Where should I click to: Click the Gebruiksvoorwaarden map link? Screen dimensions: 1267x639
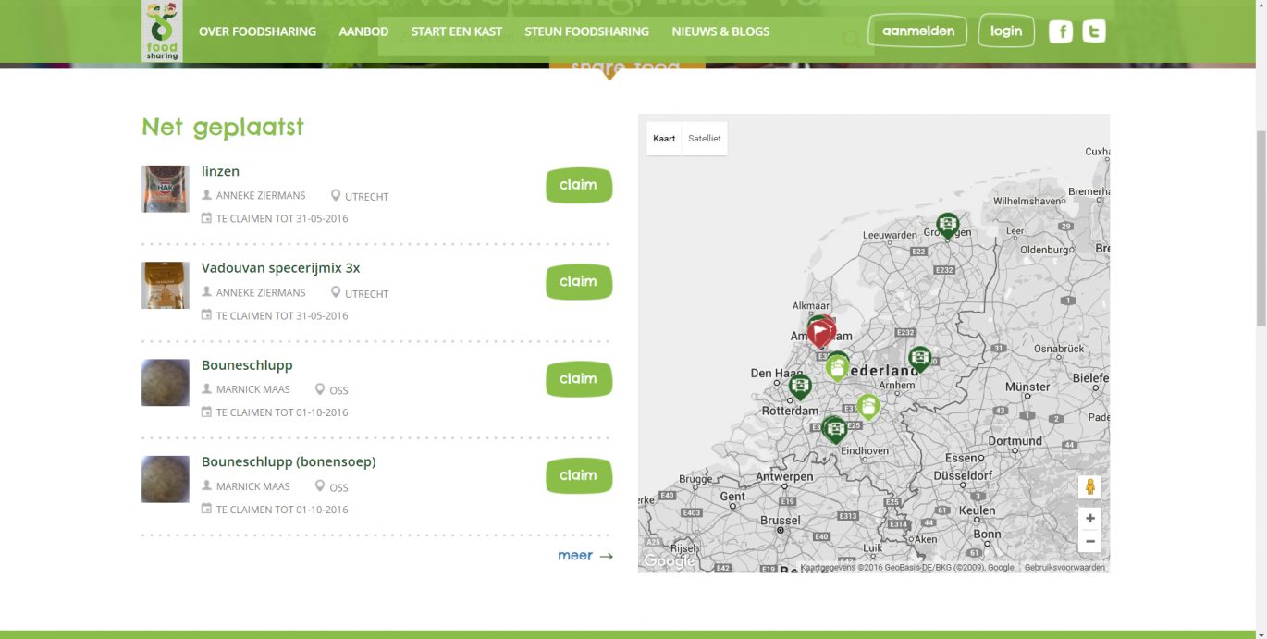1064,568
